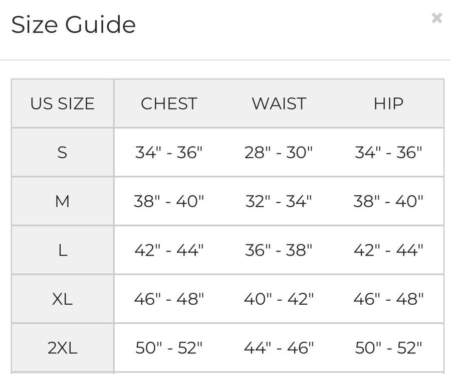The image size is (451, 374).
Task: Click hip measurement 46" - 48" for XL
Action: [x=388, y=299]
